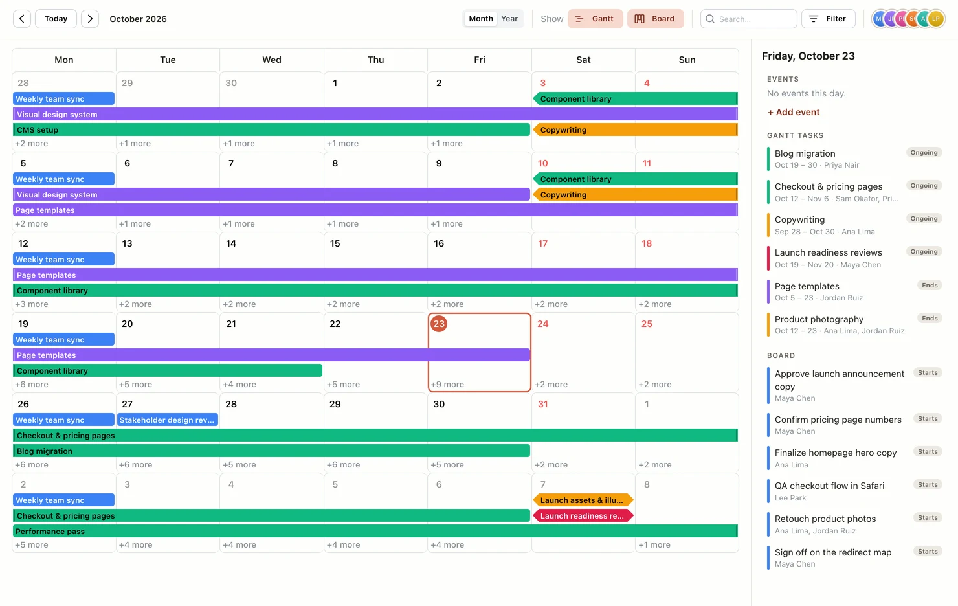Viewport: 958px width, 606px height.
Task: Open Product photography sidebar task
Action: click(854, 324)
